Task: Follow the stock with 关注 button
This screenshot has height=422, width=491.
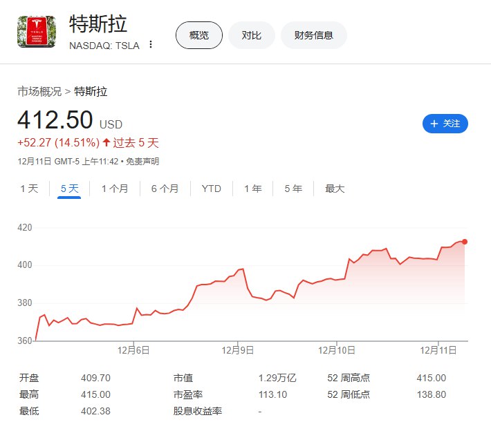Action: point(445,124)
